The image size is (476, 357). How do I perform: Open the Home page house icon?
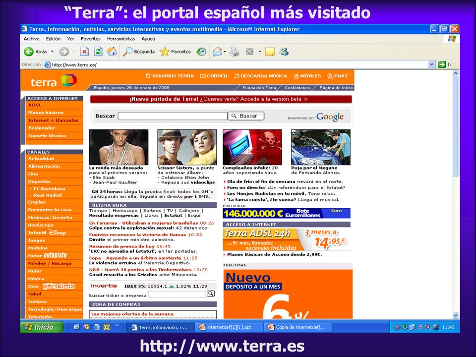[112, 52]
